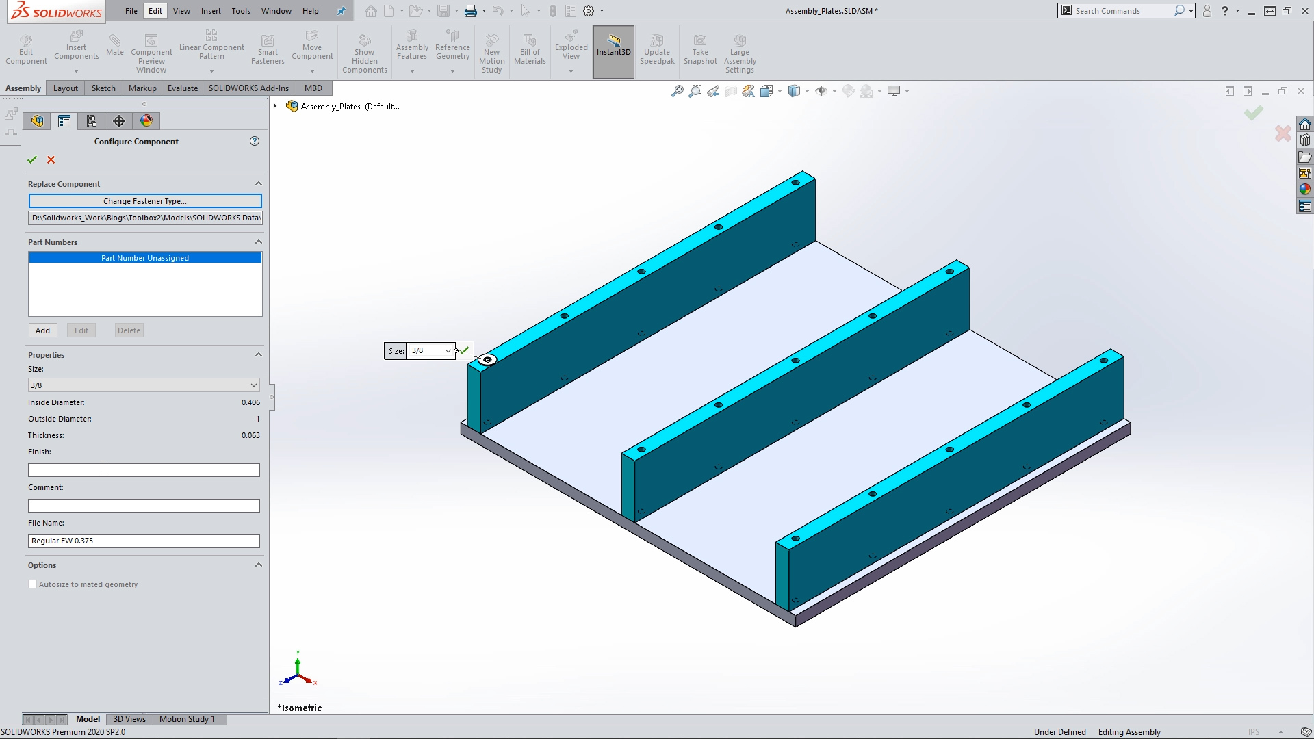Cancel Configure Component with red X
1314x739 pixels.
tap(51, 159)
